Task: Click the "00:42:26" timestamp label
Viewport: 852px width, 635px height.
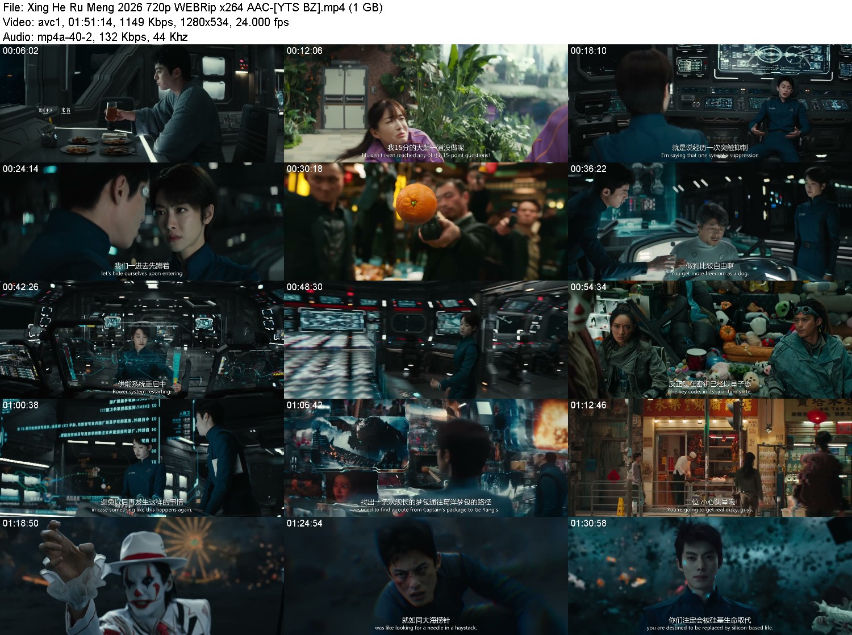Action: coord(20,287)
